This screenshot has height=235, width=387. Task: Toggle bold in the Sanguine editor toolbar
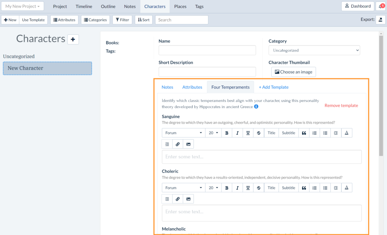point(227,133)
